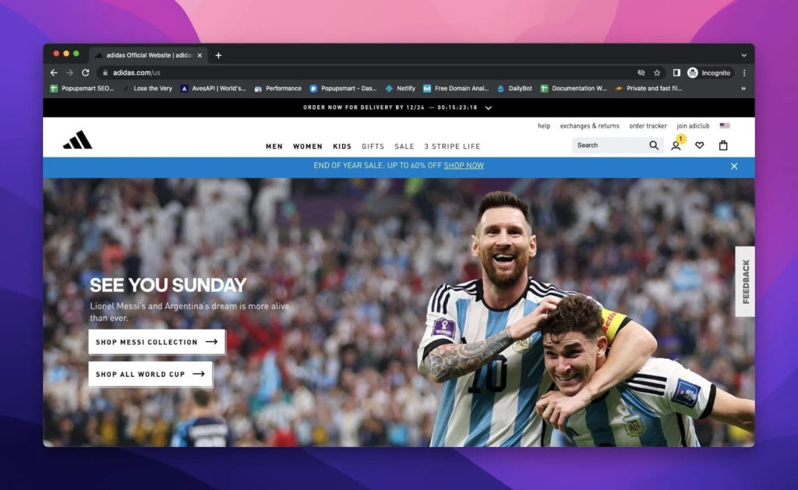The height and width of the screenshot is (490, 798).
Task: Expand the delivery countdown chevron
Action: (x=488, y=108)
